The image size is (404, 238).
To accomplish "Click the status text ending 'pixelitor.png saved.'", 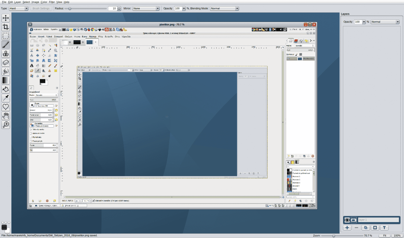I will (49, 235).
